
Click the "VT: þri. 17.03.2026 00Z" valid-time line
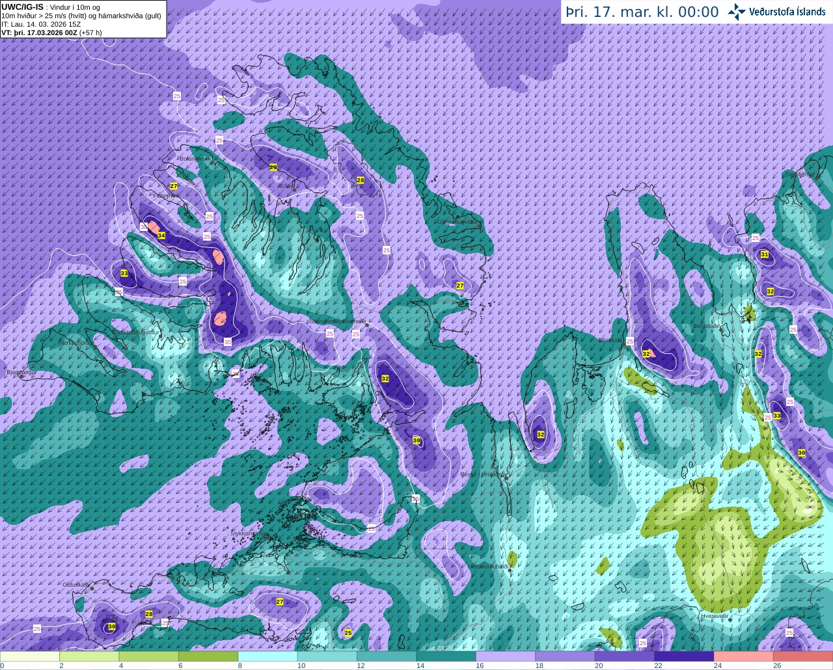39,32
